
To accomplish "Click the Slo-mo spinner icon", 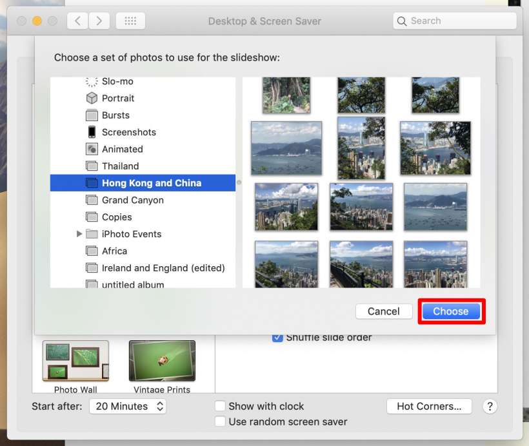I will [x=92, y=82].
